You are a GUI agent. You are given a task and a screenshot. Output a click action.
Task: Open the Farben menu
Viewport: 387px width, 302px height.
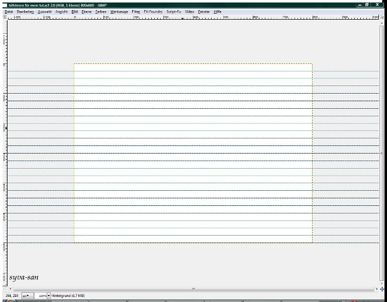(x=101, y=12)
